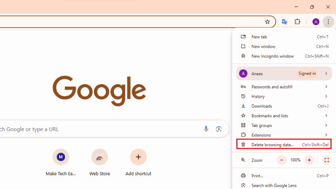Decrease zoom with minus button

(281, 160)
